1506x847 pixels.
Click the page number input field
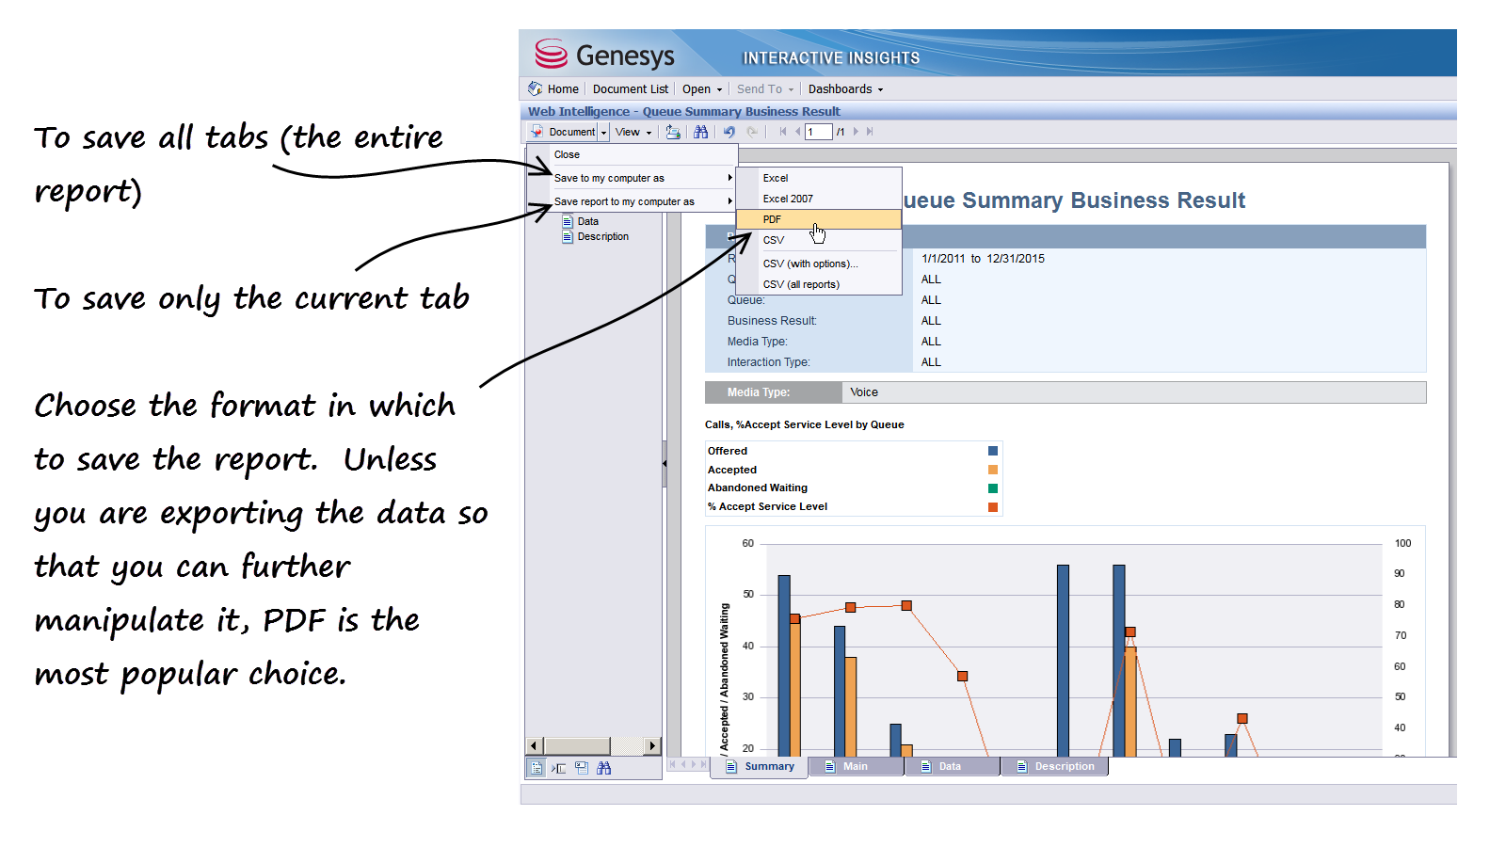tap(817, 132)
